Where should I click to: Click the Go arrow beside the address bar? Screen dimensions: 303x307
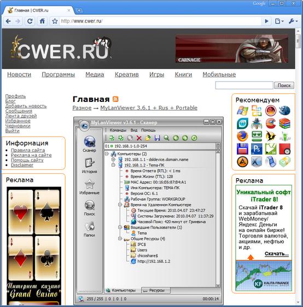tap(266, 21)
